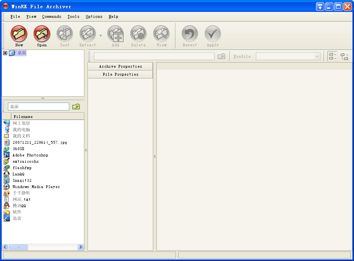Expand the 桌面 tree node
The image size is (354, 261).
[x=5, y=53]
